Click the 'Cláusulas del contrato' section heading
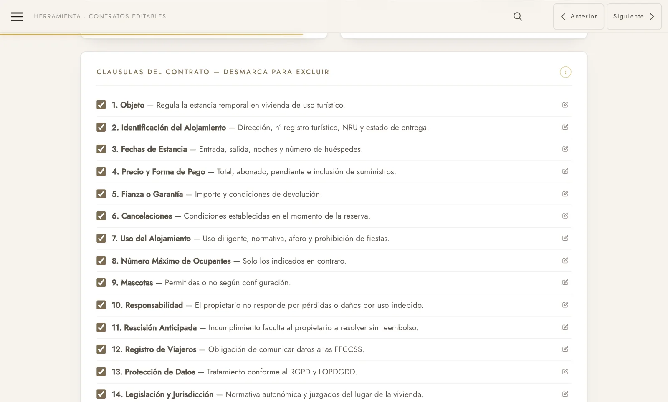Screen dimensions: 668x402 (213, 72)
